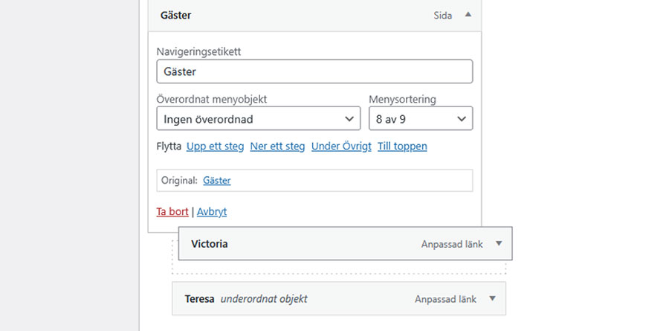
Task: Select the Under Övrigt move link
Action: point(341,147)
